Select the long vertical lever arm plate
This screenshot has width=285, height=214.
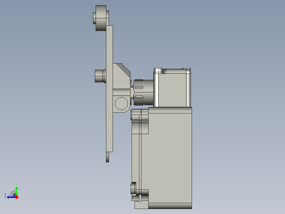[109, 89]
